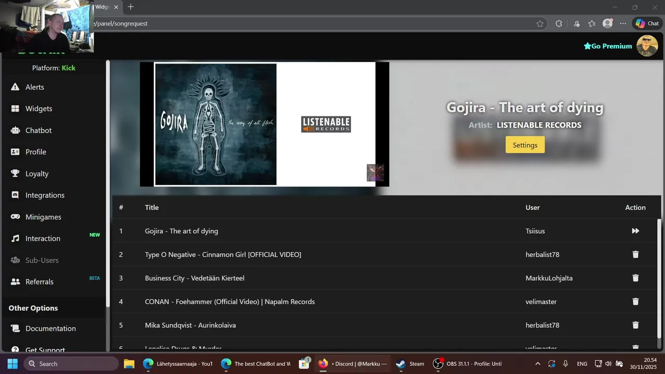Open the yellow Settings button
Screen dimensions: 665x374
click(x=525, y=145)
